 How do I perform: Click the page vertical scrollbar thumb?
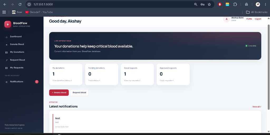click(268, 67)
